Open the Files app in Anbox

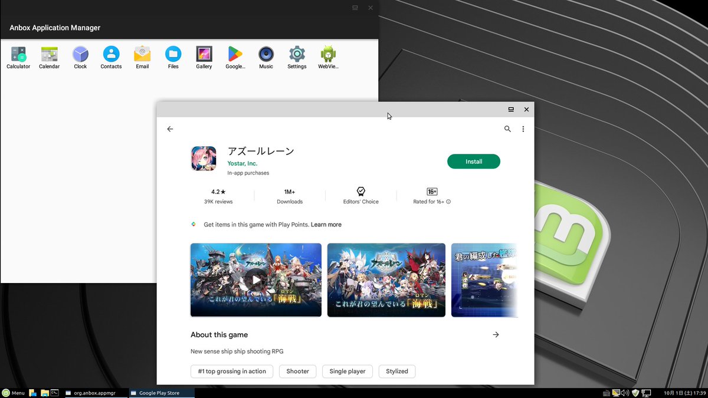coord(173,58)
